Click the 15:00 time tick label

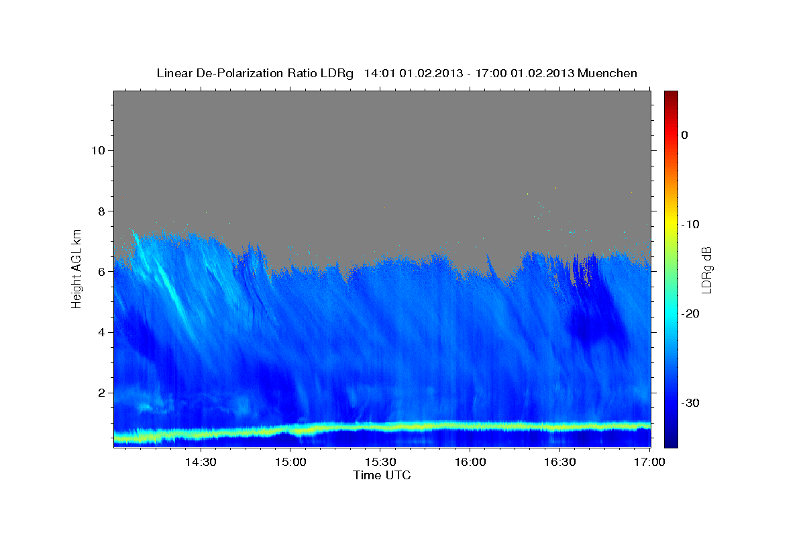point(290,462)
